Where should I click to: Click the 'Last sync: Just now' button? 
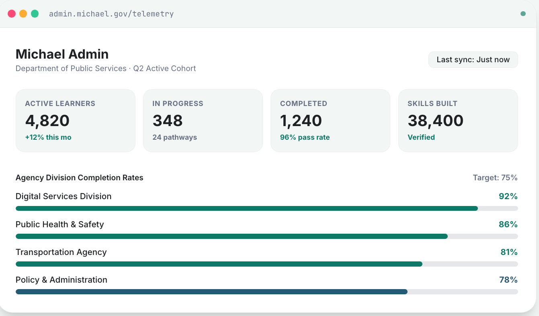coord(473,59)
